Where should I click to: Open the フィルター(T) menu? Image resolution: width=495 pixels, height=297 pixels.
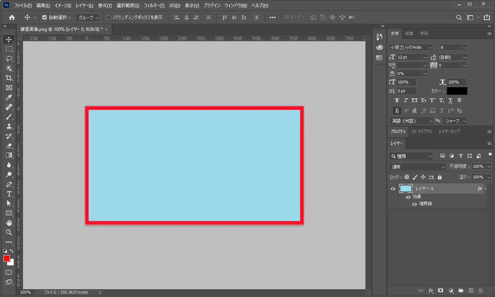pyautogui.click(x=154, y=6)
